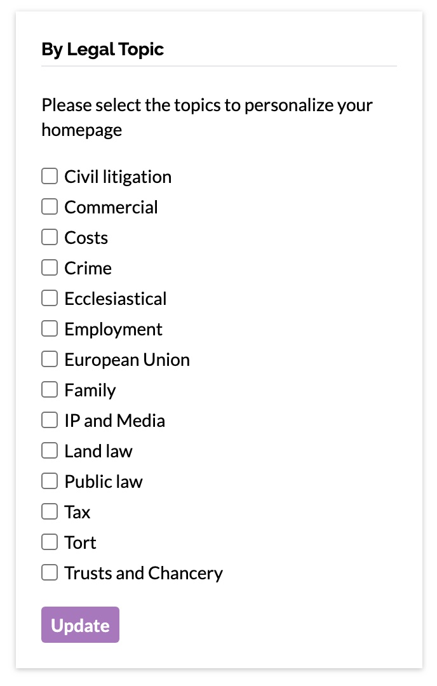The height and width of the screenshot is (686, 437).
Task: Check the Tort checkbox
Action: (50, 542)
